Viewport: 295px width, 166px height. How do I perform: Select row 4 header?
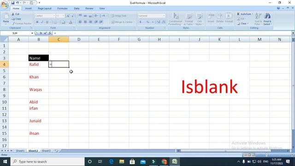4,65
